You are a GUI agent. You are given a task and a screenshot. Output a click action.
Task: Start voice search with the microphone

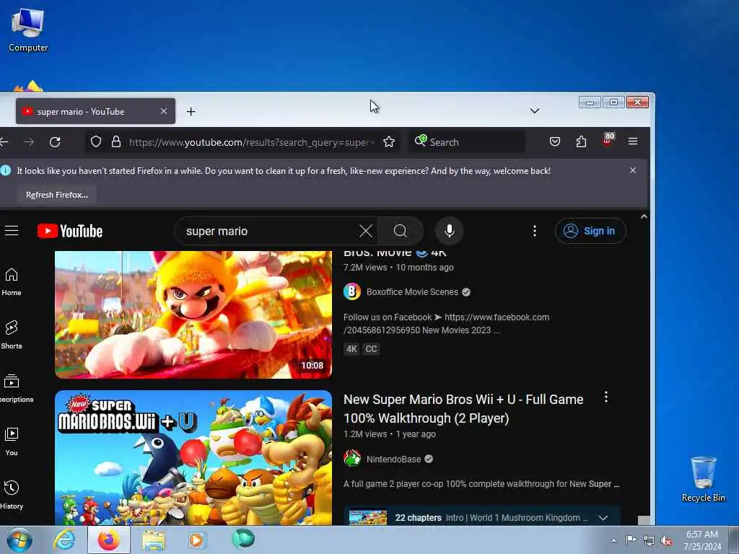(449, 231)
